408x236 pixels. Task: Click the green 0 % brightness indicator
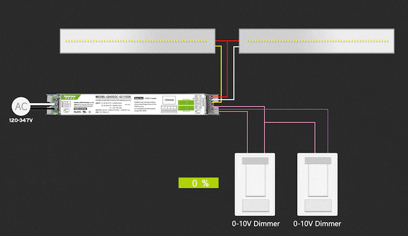click(199, 183)
